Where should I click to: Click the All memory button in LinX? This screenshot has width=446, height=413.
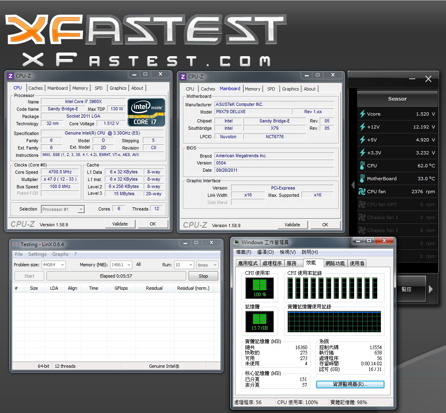pyautogui.click(x=138, y=264)
